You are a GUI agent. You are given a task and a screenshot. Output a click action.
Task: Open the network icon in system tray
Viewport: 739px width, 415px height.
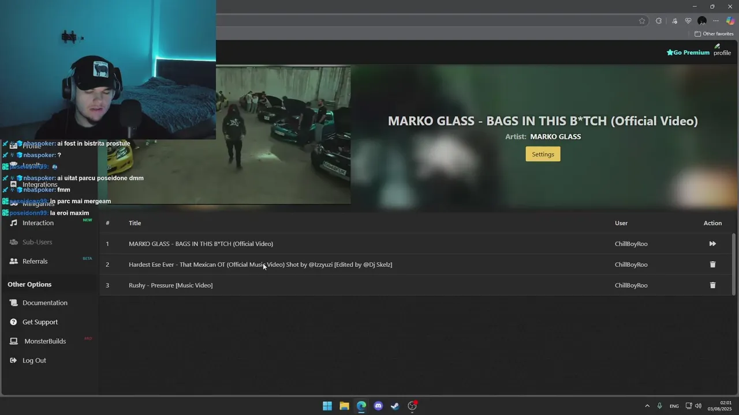click(x=689, y=406)
